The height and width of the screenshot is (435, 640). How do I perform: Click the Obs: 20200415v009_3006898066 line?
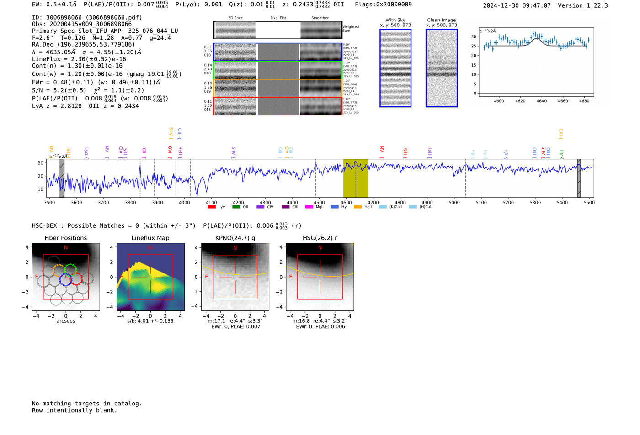(x=82, y=24)
